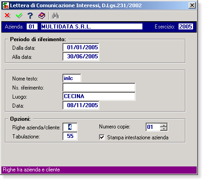Open the purple manual book icon
Screen dimensions: 203x180
click(x=42, y=16)
